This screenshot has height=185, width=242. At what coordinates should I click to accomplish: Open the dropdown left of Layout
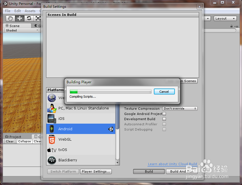coord(207,18)
